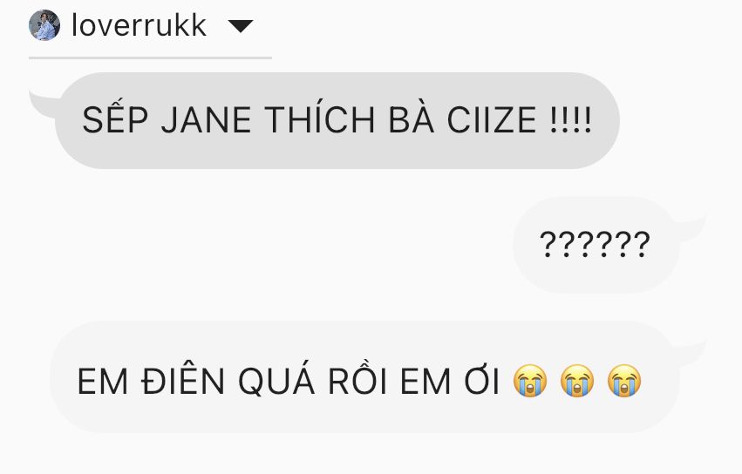Screen dimensions: 742x474
Task: Click the word CIIZE in the first message
Action: point(492,120)
